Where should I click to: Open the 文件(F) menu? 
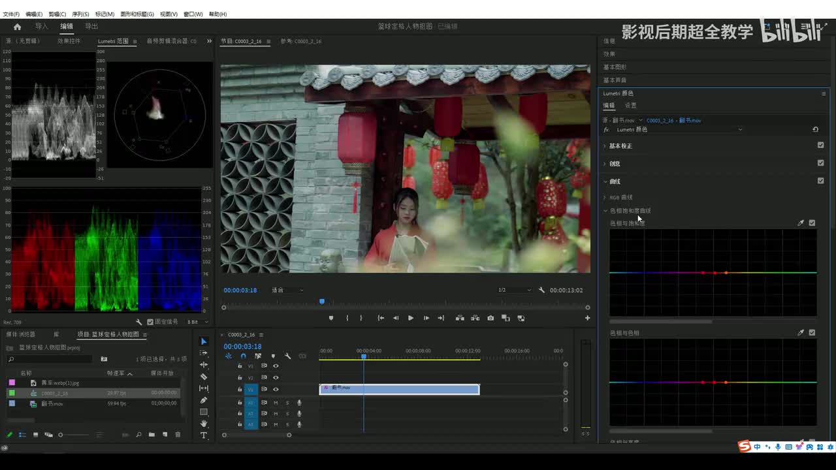point(11,14)
